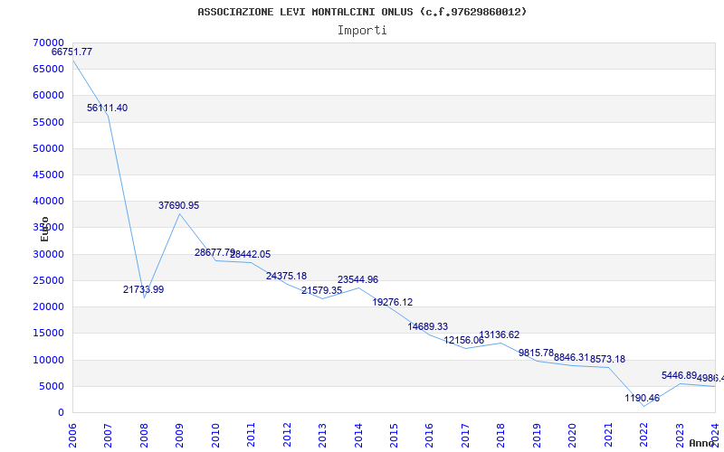Select year 2019 on x-axis
Screen dimensions: 724x452
pos(537,435)
